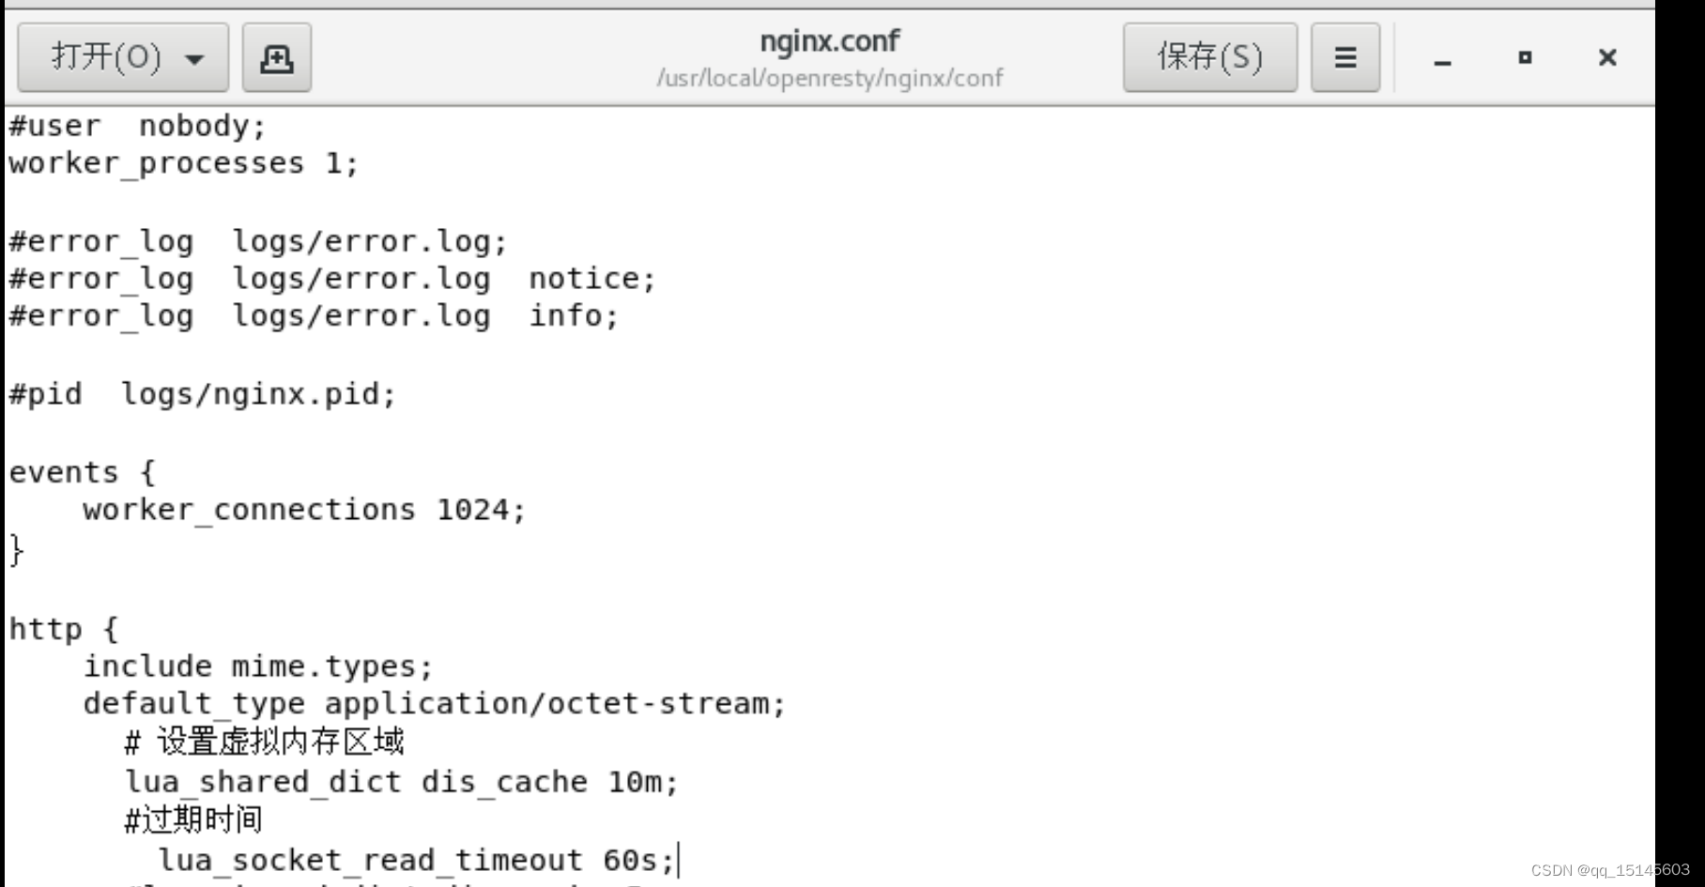This screenshot has width=1705, height=887.
Task: Expand the 打开(O) dropdown arrow
Action: click(194, 57)
